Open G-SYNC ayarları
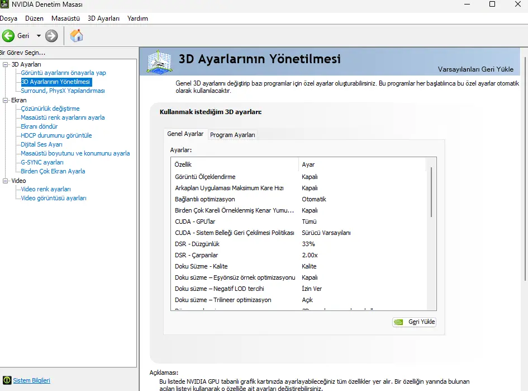 coord(42,162)
